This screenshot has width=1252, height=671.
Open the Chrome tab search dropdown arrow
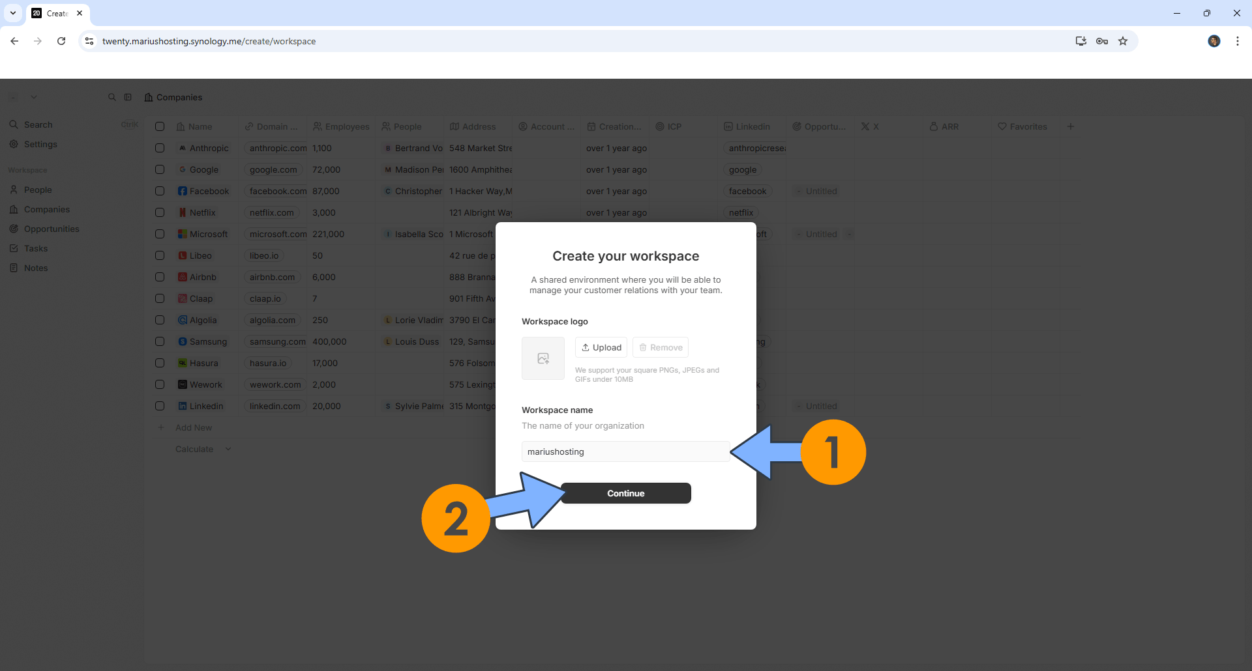[x=13, y=13]
